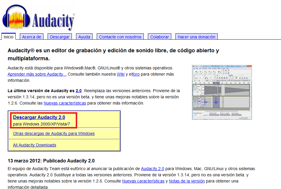The height and width of the screenshot is (189, 281).
Task: Open the Notas de la versión link
Action: (187, 181)
